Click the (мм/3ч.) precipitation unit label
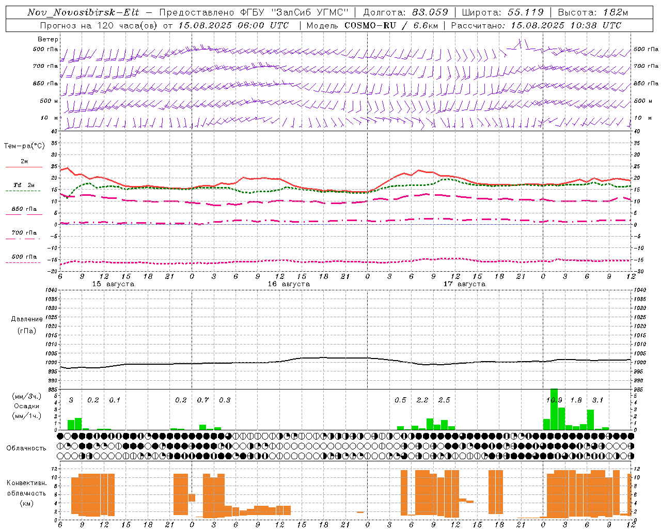 pyautogui.click(x=27, y=396)
